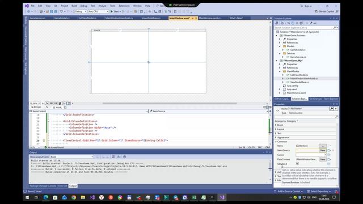Click the Properties wrench icon beside Name
This screenshot has height=204, width=363.
[x=331, y=108]
